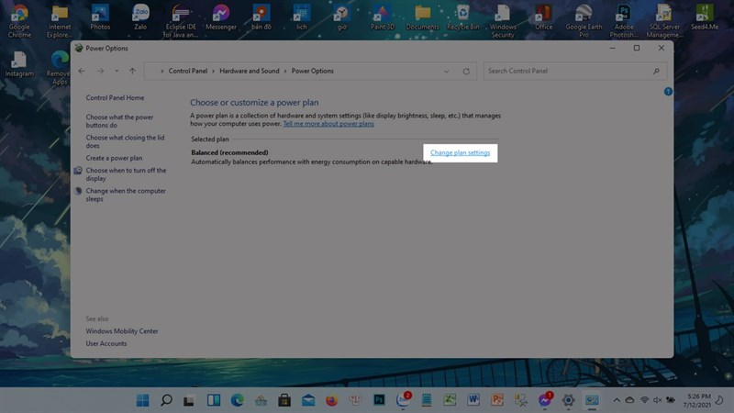This screenshot has height=413, width=734.
Task: Open Tell me more about power plans
Action: [x=328, y=124]
